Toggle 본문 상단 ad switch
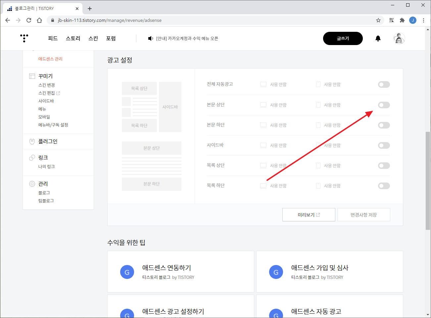The width and height of the screenshot is (431, 318). click(x=384, y=105)
